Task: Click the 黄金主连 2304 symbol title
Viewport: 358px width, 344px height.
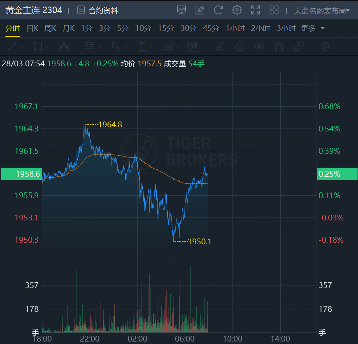Action: coord(34,10)
